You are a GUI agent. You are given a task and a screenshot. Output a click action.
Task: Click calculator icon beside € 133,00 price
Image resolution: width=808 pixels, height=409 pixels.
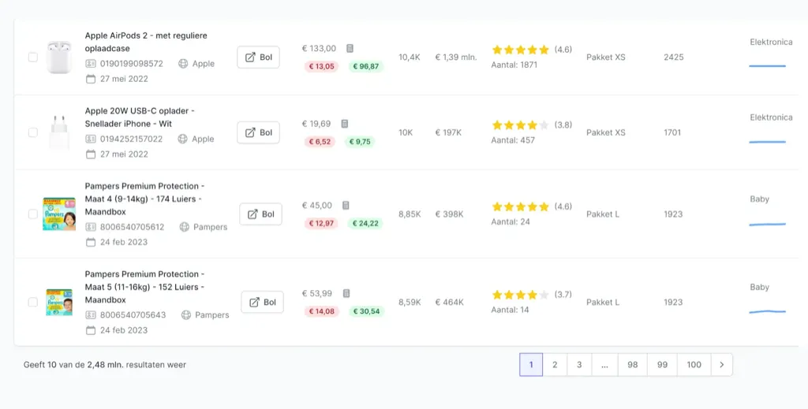[350, 48]
